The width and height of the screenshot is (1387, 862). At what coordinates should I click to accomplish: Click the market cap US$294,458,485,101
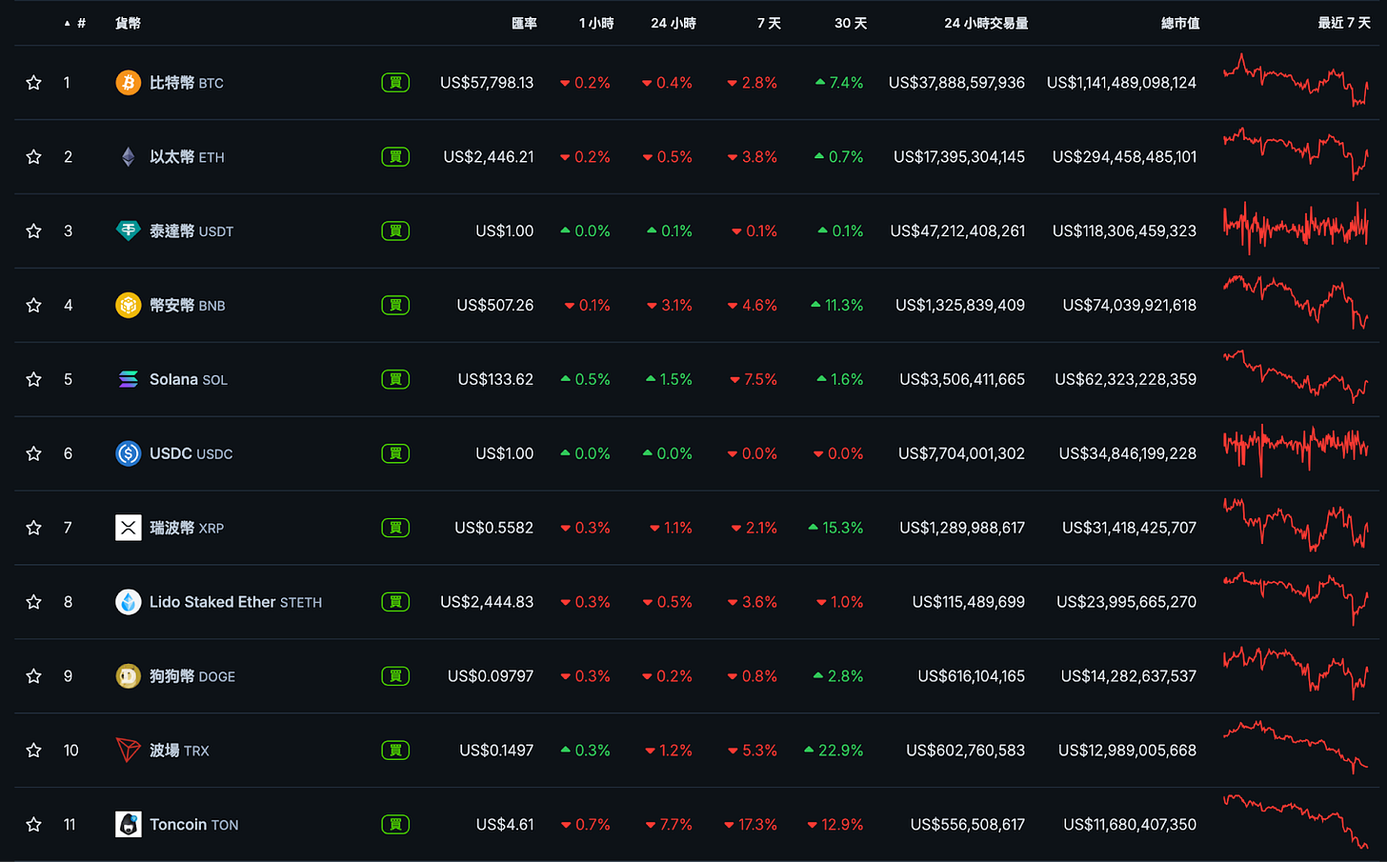1124,157
